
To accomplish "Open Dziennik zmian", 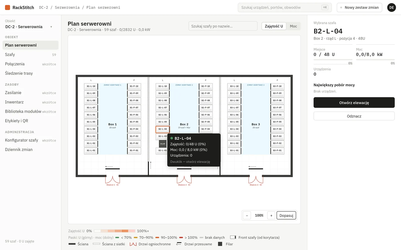I will (x=30, y=149).
